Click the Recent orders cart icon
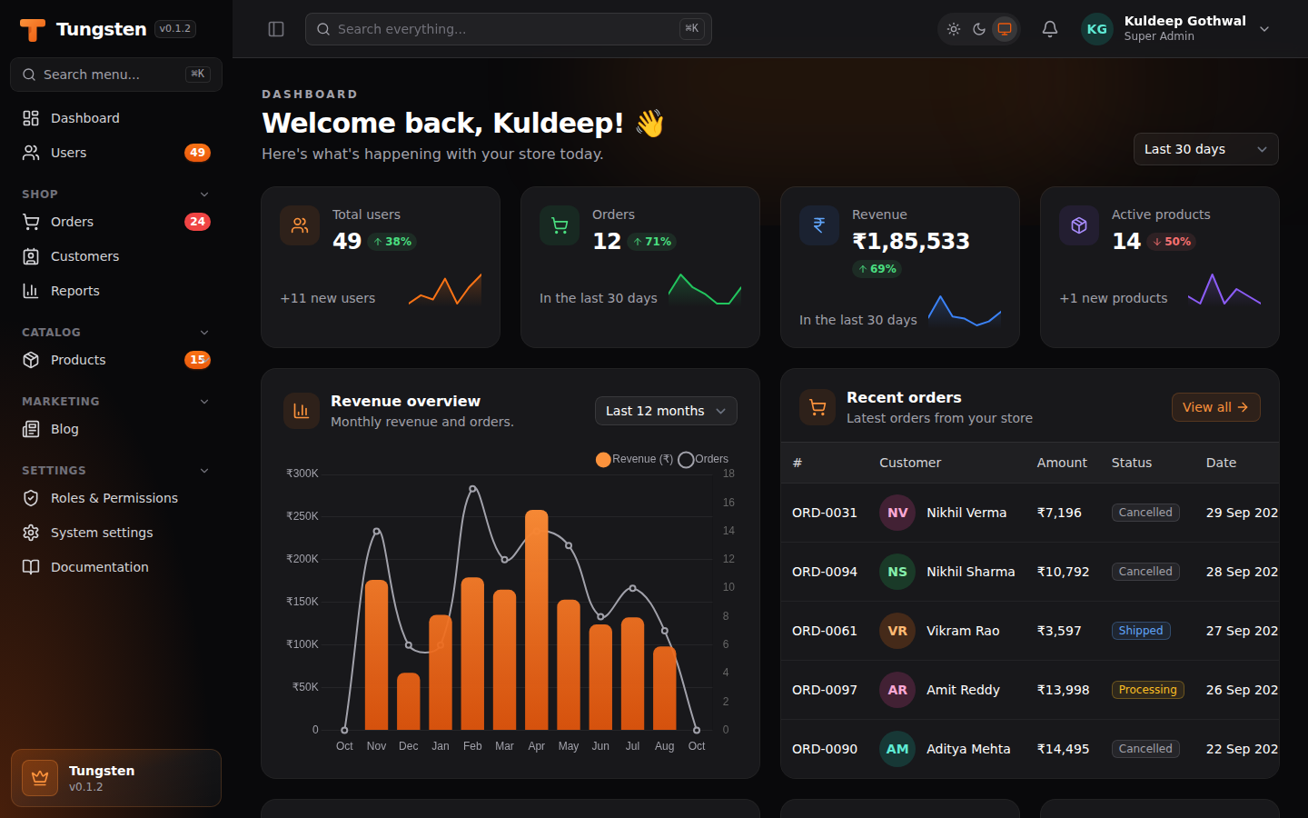 [x=817, y=407]
